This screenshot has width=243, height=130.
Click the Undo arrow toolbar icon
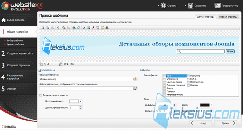tap(58, 28)
